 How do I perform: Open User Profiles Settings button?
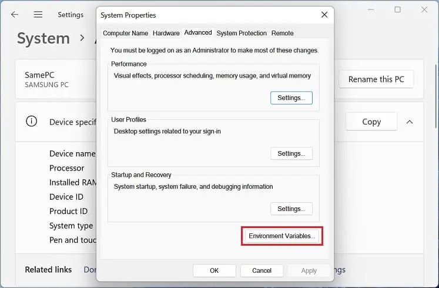[291, 153]
